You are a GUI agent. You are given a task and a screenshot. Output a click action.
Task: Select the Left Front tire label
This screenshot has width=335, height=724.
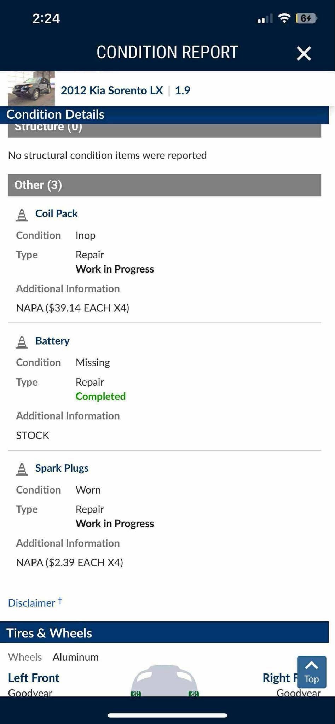tap(34, 678)
